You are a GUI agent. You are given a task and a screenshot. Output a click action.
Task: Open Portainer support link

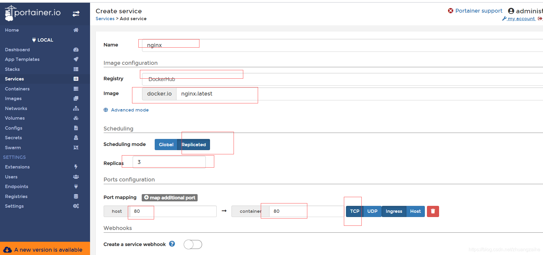479,11
